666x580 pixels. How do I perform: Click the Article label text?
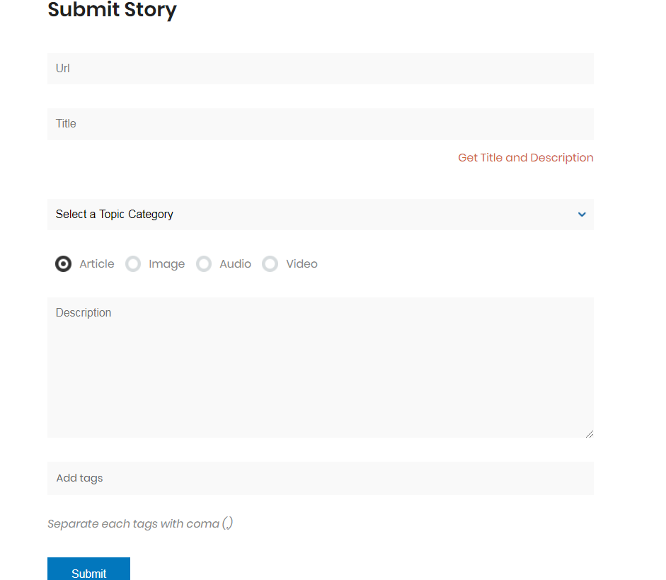97,264
